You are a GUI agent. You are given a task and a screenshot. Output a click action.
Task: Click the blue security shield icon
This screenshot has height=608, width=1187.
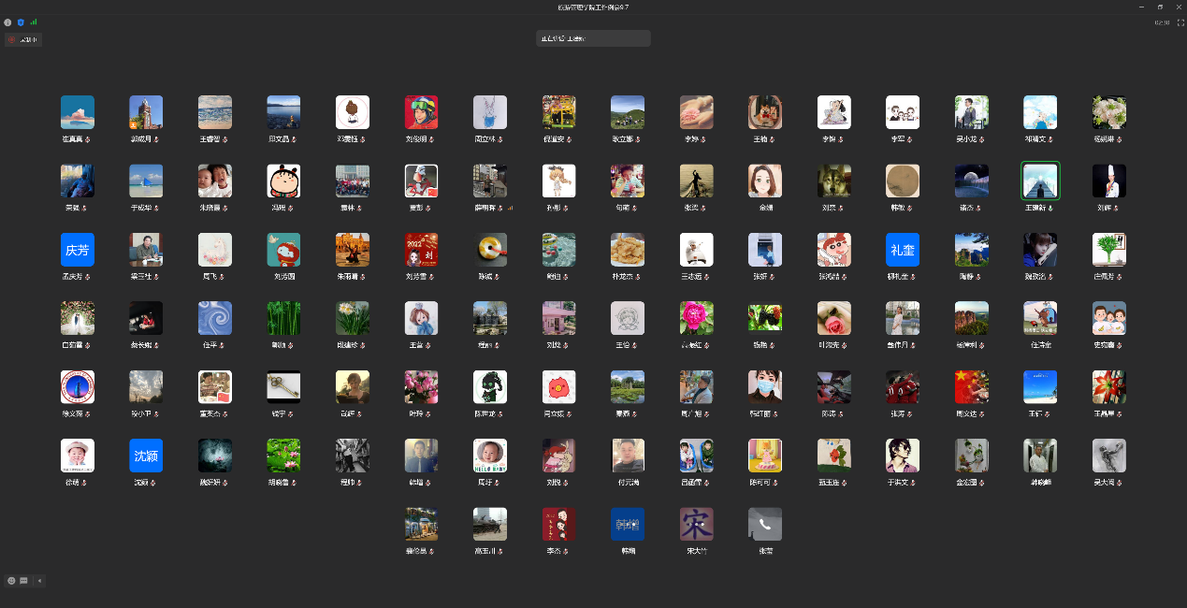[21, 22]
